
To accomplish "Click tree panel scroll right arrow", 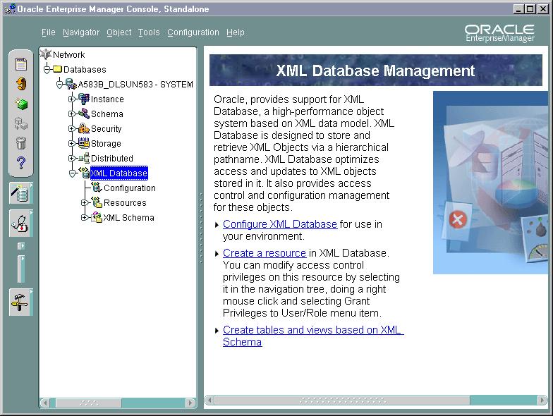I will click(190, 403).
